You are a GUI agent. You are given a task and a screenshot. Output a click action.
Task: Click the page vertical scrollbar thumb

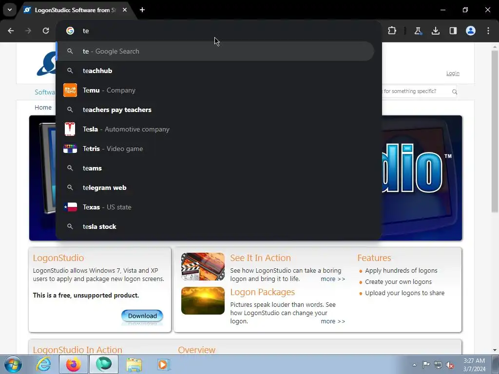point(495,131)
